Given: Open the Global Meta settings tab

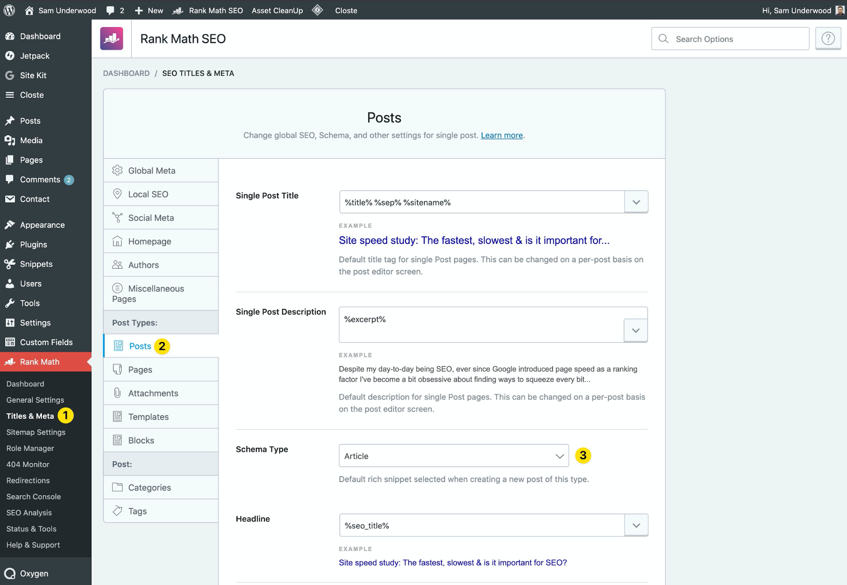Looking at the screenshot, I should [x=161, y=171].
